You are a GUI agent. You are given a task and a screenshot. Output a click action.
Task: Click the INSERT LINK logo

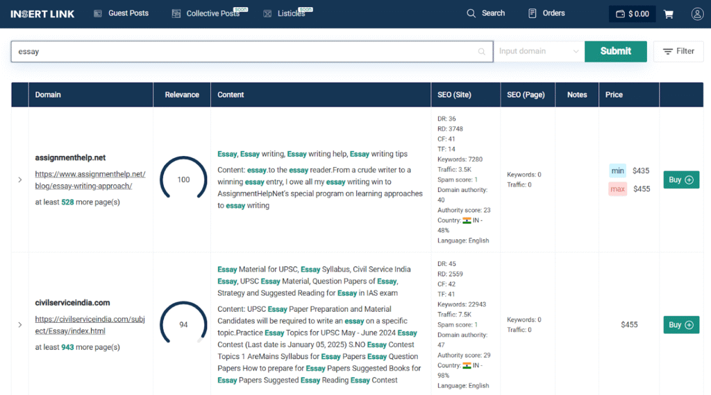(42, 14)
